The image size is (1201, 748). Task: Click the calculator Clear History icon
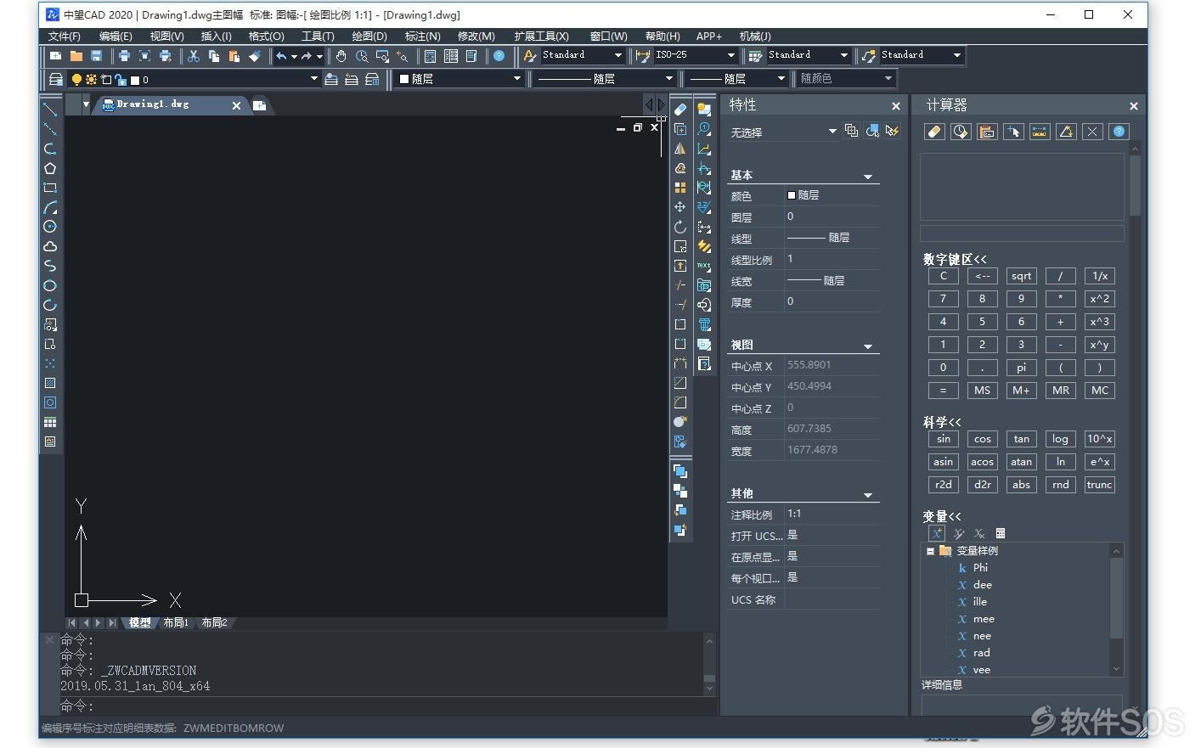961,132
